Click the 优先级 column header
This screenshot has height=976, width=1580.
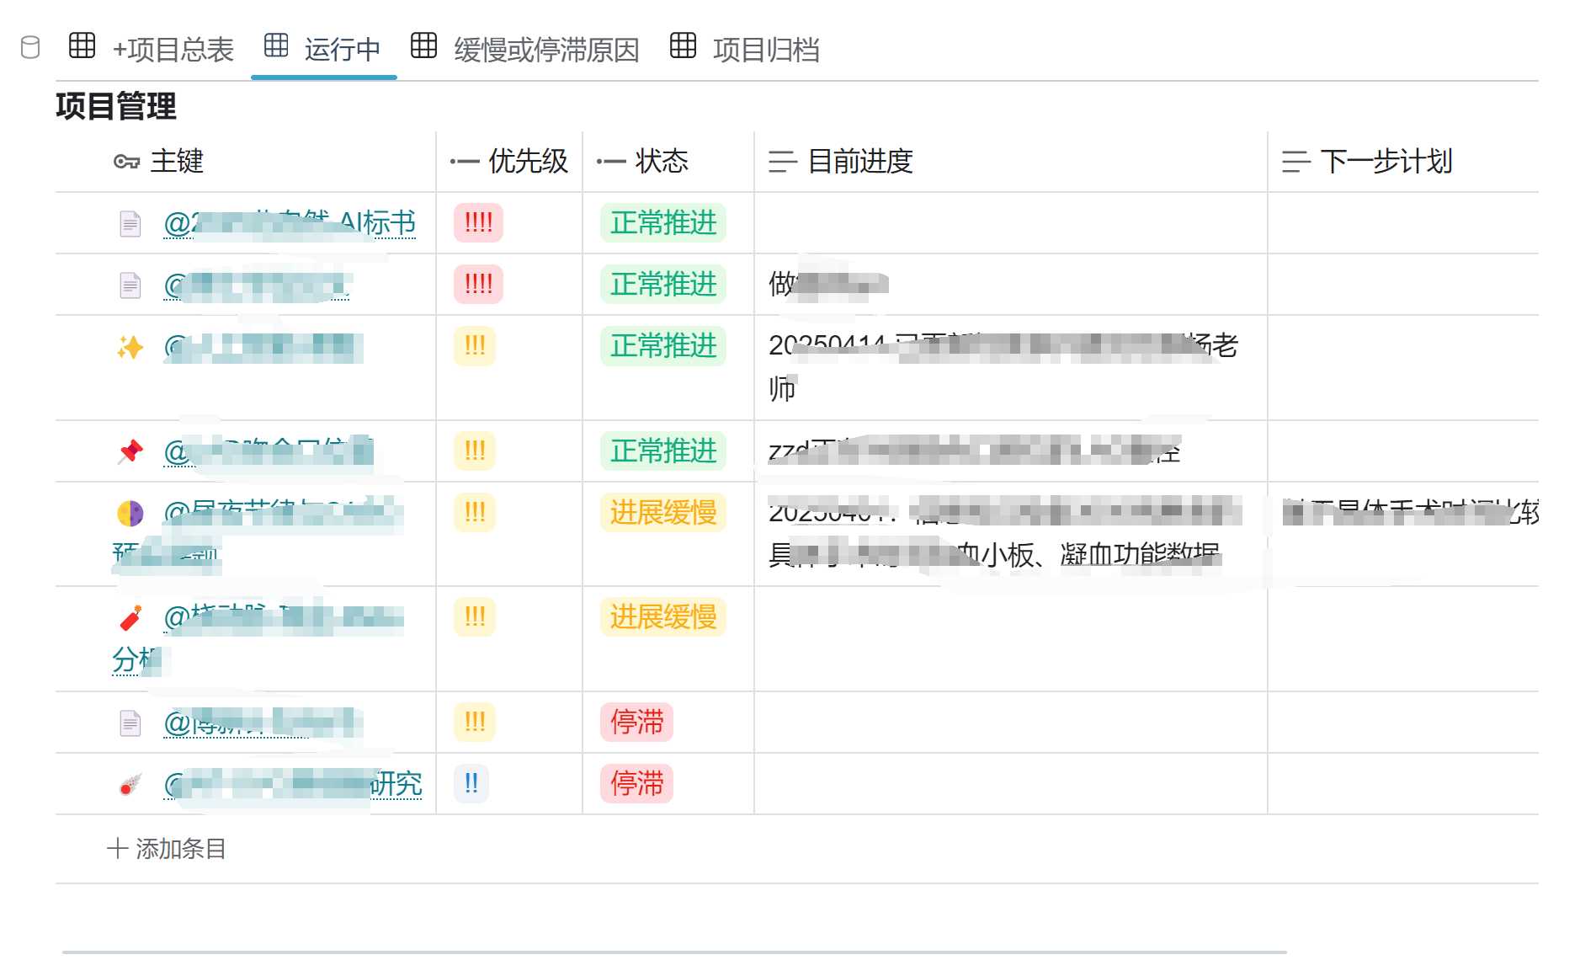509,162
